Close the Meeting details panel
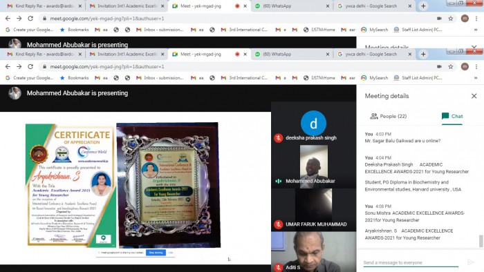 [474, 96]
